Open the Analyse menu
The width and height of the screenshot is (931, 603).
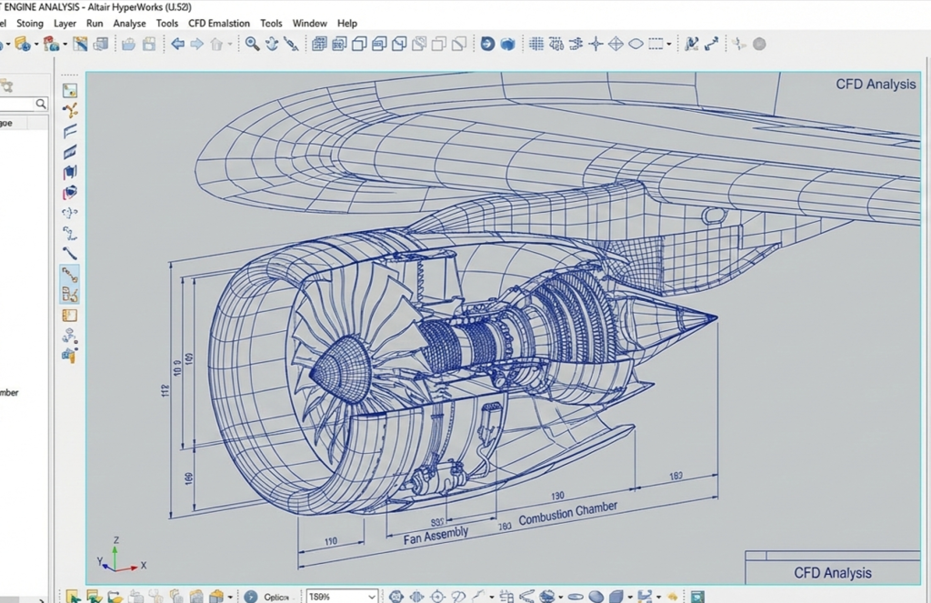[x=130, y=23]
